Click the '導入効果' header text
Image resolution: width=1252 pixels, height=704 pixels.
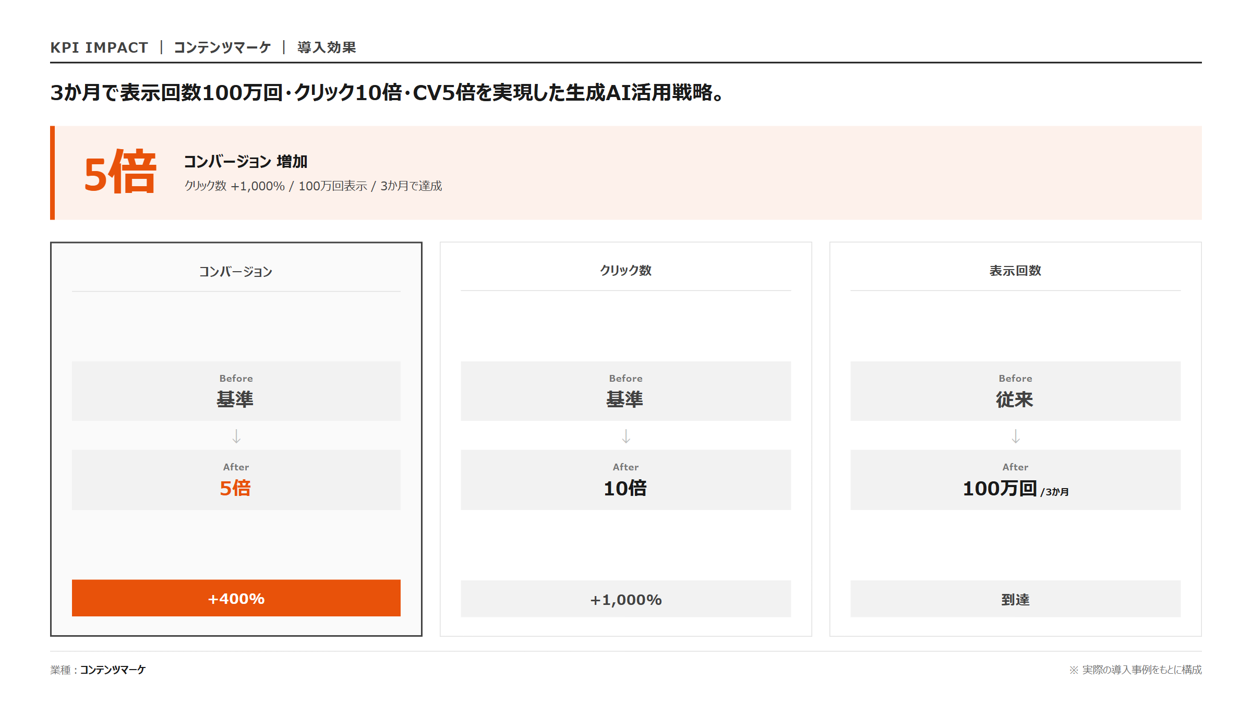pos(327,47)
